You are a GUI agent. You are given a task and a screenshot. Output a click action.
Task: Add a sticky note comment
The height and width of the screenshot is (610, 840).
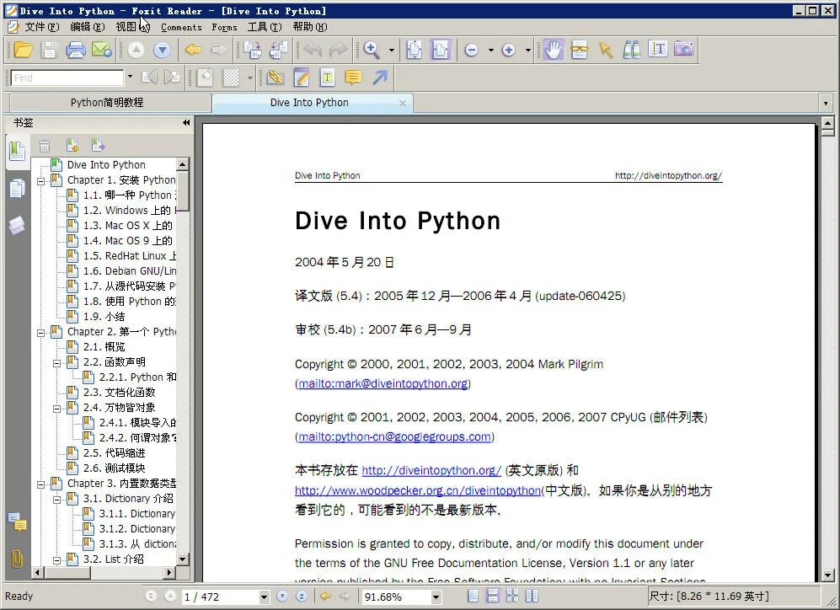(354, 78)
